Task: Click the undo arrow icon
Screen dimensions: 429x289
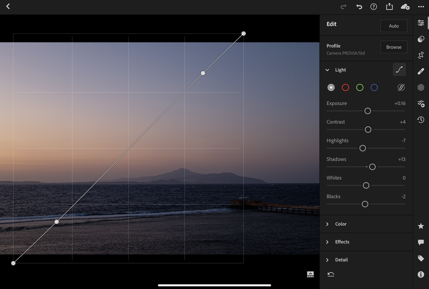Action: click(359, 6)
